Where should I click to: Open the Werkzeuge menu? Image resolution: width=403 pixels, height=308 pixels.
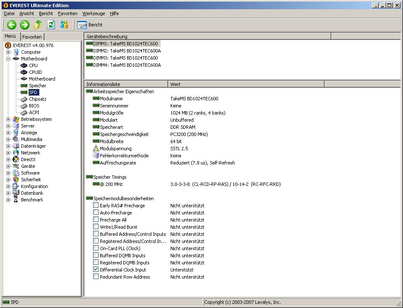pos(94,13)
